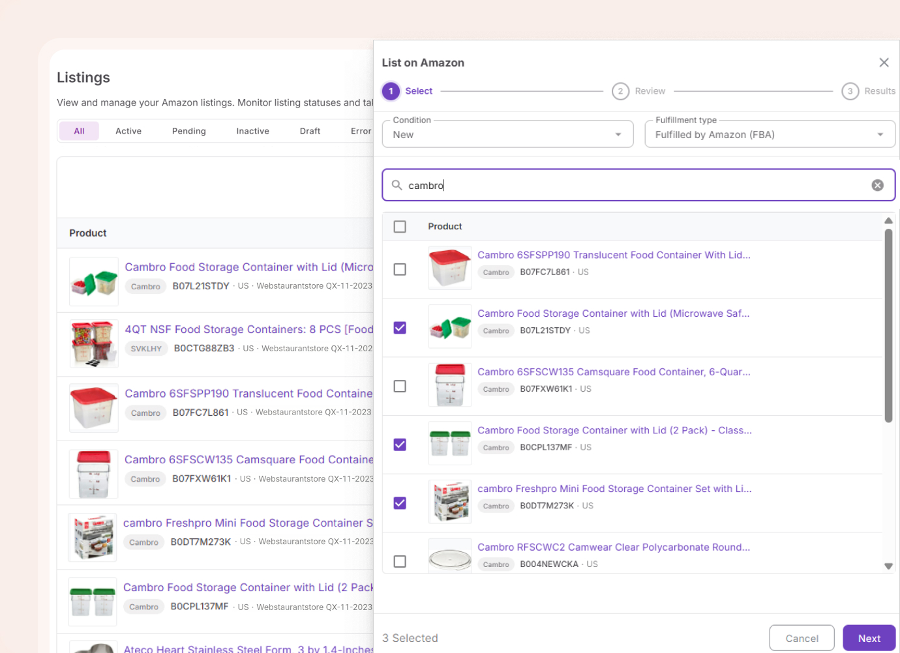This screenshot has width=900, height=653.
Task: Cancel the listing dialog
Action: pos(801,638)
